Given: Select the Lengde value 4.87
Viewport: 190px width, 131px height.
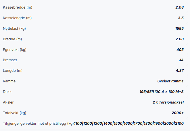Looking at the screenshot, I should 180,70.
